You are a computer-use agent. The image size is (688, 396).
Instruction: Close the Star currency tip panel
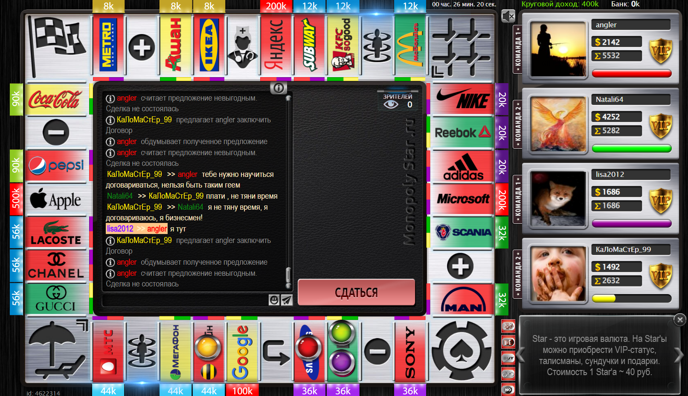pyautogui.click(x=680, y=319)
